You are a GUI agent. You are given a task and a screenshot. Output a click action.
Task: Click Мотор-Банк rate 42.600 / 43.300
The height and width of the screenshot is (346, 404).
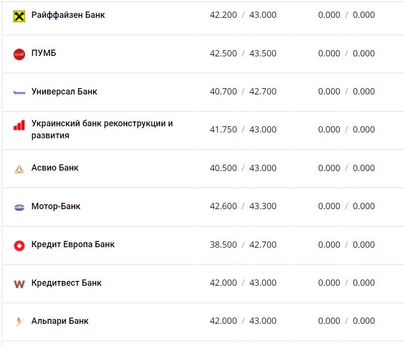[x=243, y=206]
